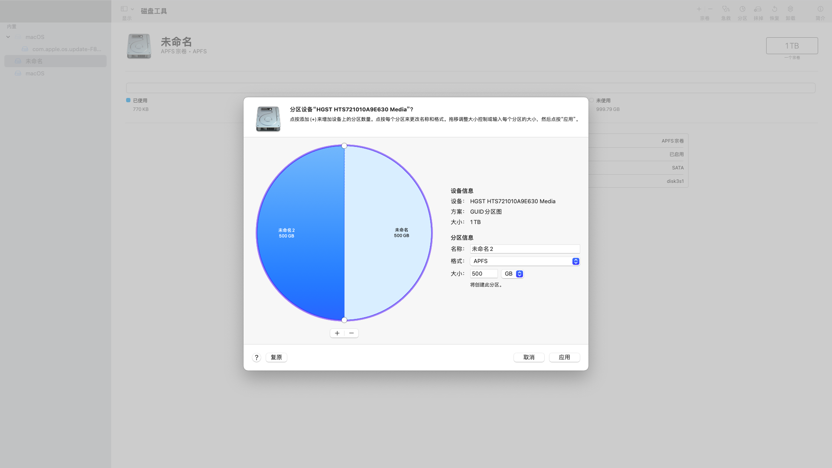Click the Cancel (取消) button
This screenshot has height=468, width=832.
529,357
